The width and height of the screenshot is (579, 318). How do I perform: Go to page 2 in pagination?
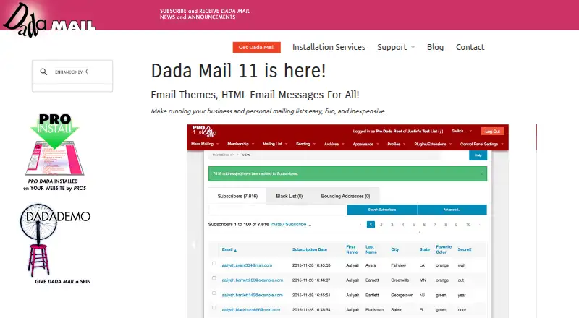381,225
